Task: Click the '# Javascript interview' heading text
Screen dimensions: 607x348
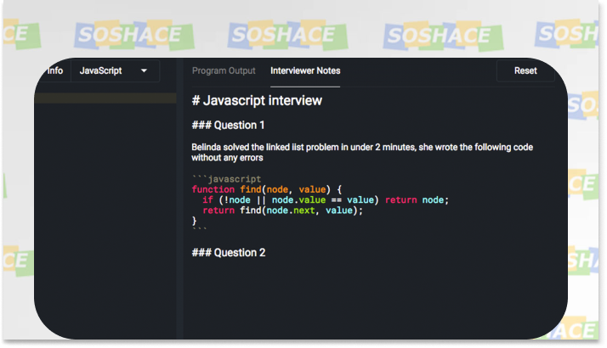Action: [257, 100]
